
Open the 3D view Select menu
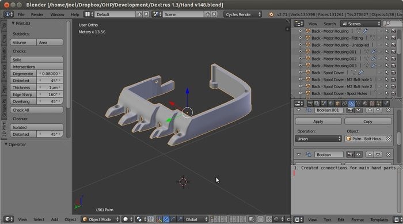[39, 219]
